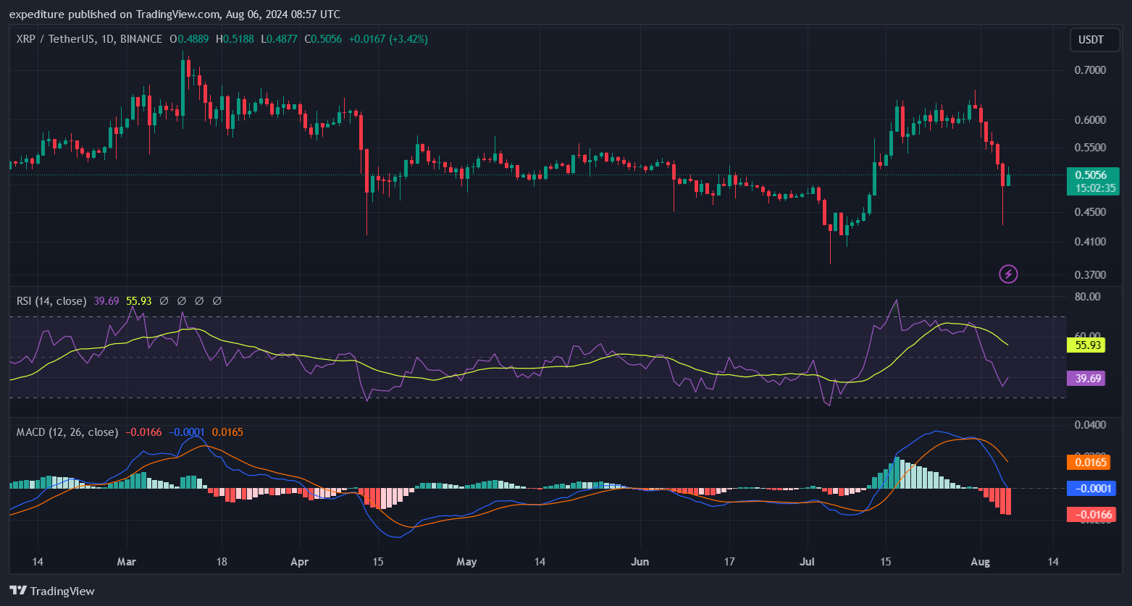Click Mar on the time axis
The image size is (1132, 606).
coord(126,561)
